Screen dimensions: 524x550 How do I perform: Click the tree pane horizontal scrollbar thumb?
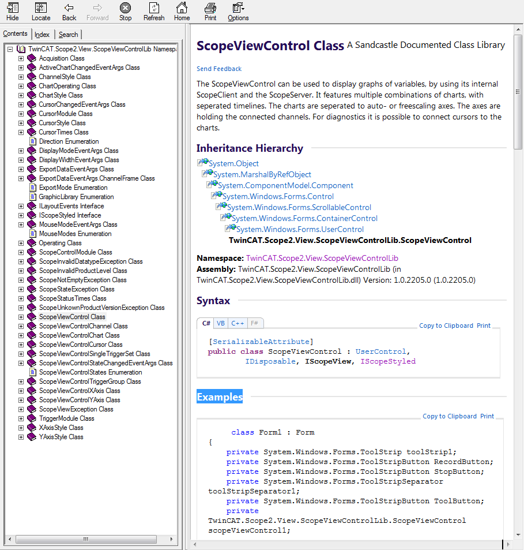(x=86, y=539)
